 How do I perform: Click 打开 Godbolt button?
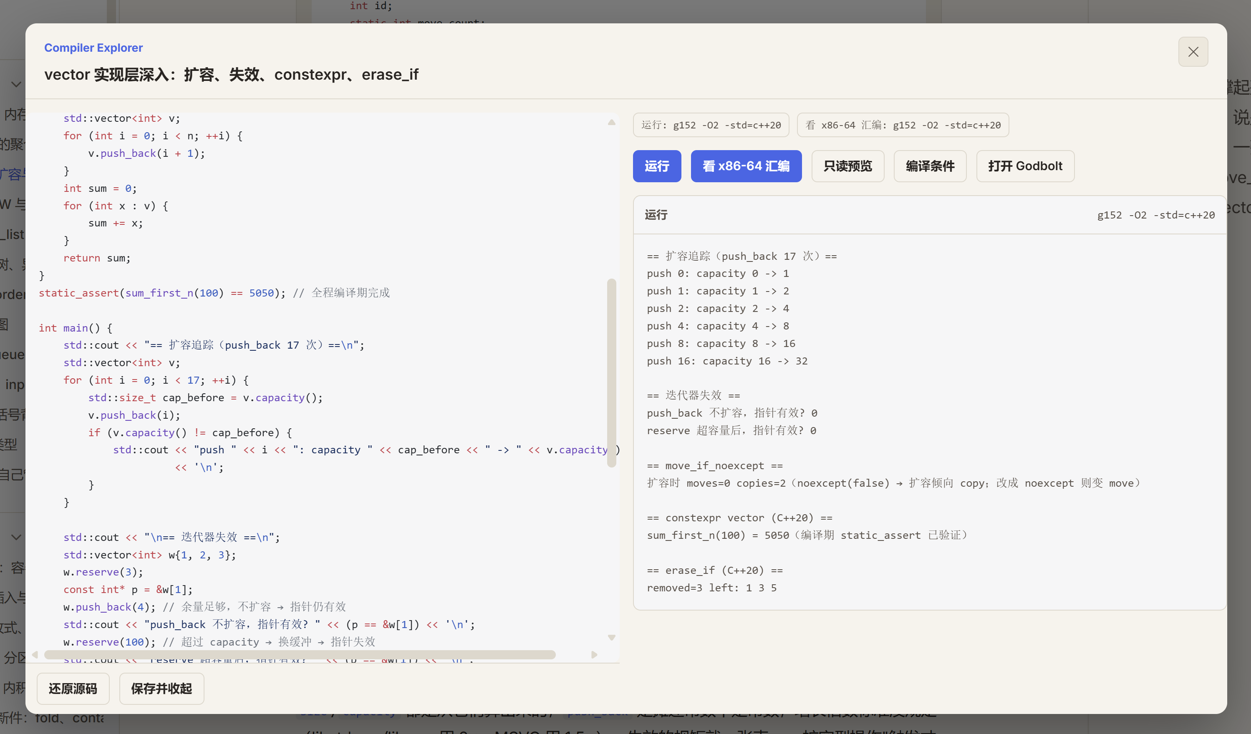tap(1025, 166)
